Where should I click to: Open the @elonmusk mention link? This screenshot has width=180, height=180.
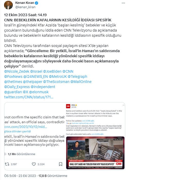click(39, 92)
